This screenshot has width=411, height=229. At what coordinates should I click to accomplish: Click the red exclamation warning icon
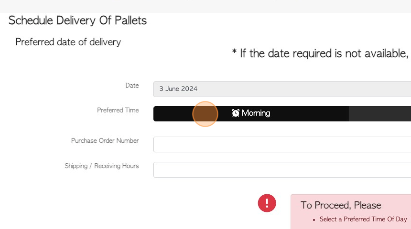[267, 203]
